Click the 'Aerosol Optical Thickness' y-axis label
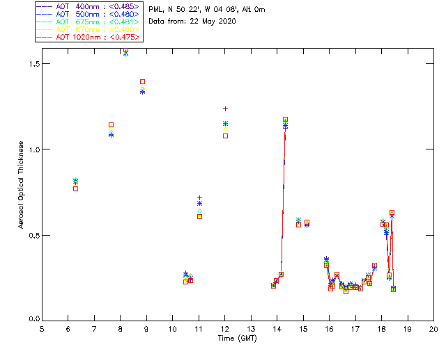The image size is (446, 356). [x=21, y=185]
